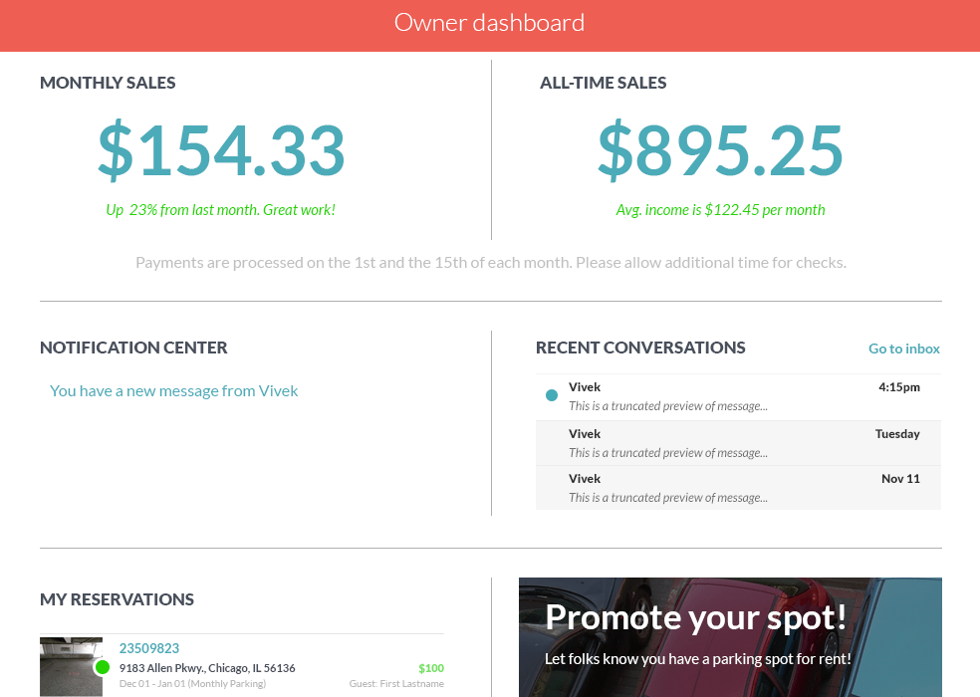Select the Guest: First Lastname label

click(396, 683)
